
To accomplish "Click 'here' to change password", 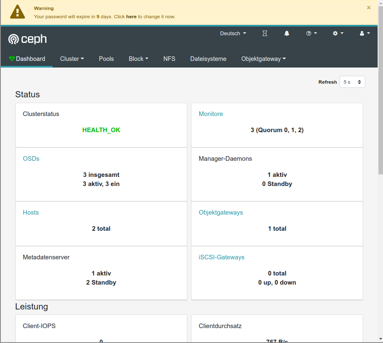I will click(x=131, y=17).
